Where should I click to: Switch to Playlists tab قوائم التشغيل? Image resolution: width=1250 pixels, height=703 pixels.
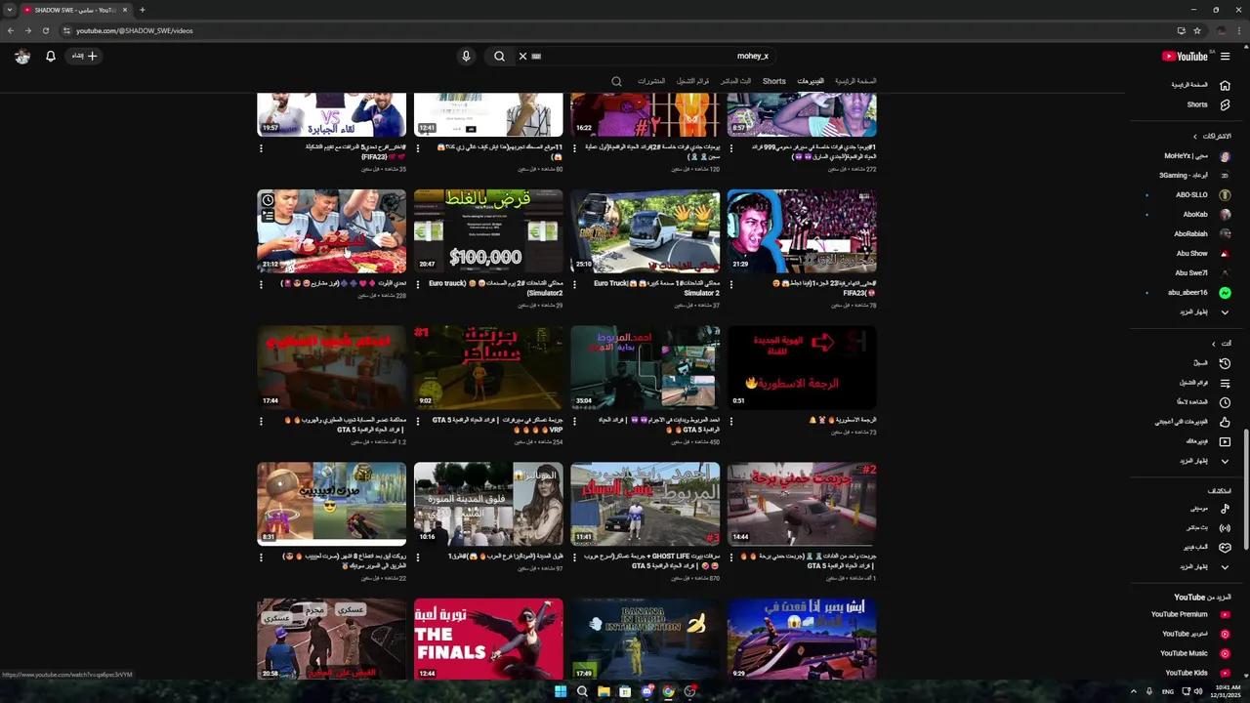coord(692,81)
